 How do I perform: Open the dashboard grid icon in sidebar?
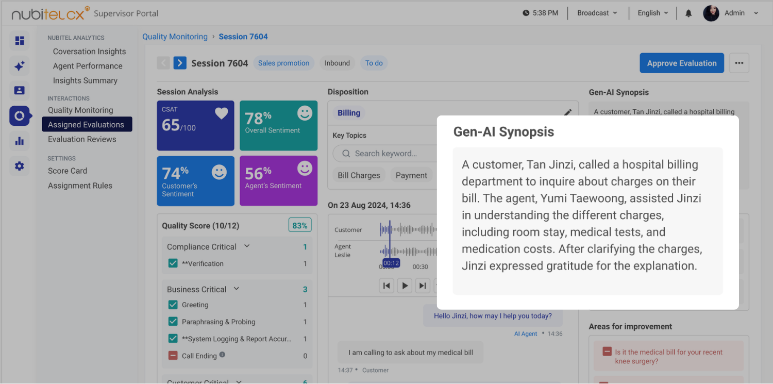point(20,40)
